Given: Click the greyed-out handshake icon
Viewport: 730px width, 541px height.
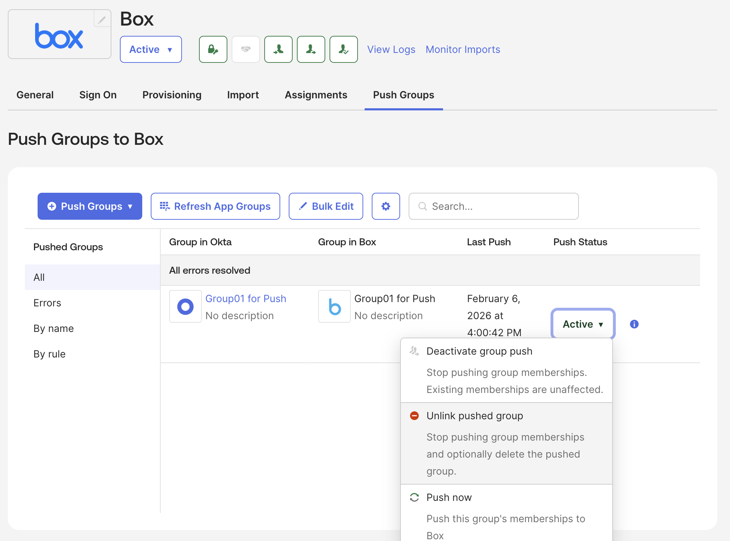Looking at the screenshot, I should tap(245, 49).
